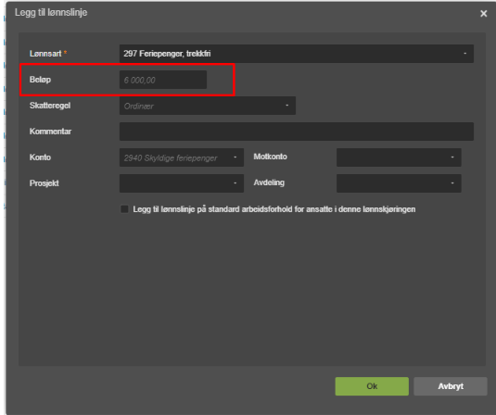Open the Konto dropdown arrow
The image size is (496, 415).
click(x=235, y=157)
